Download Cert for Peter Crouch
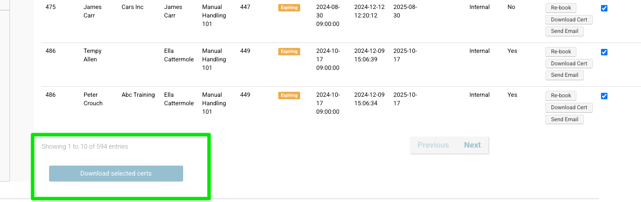 point(569,108)
